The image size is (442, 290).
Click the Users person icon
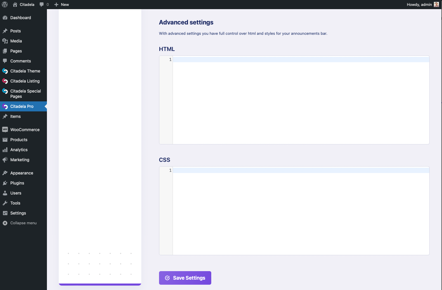pos(5,193)
